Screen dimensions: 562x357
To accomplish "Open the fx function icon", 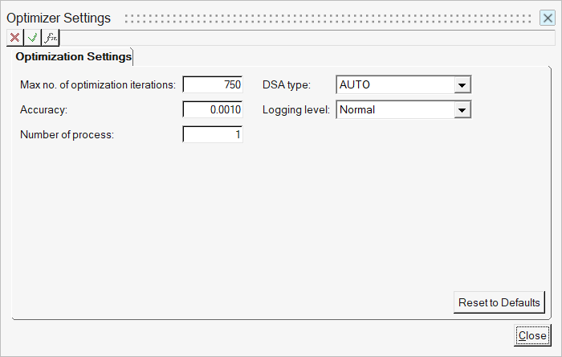I will [x=51, y=38].
